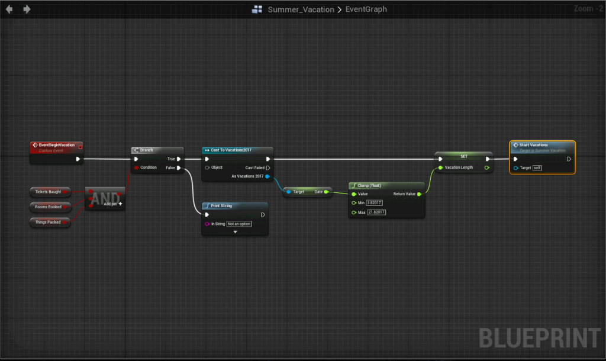Click the Branch Condition input pin
The width and height of the screenshot is (606, 361).
click(136, 167)
